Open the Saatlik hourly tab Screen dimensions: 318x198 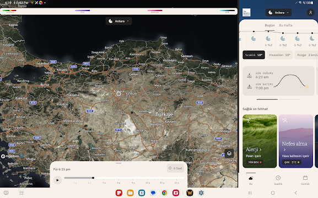click(278, 180)
